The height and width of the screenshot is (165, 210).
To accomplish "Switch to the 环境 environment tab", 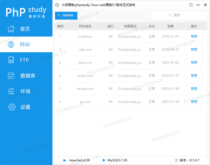I will pos(25,91).
